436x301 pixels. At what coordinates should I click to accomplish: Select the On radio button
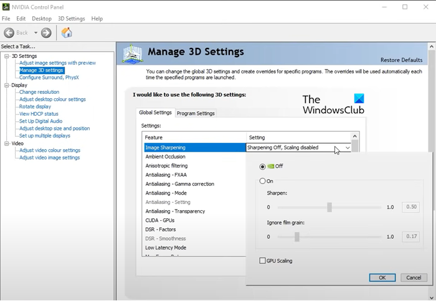pos(263,181)
